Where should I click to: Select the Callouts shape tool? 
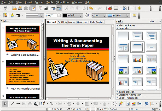click(96, 103)
